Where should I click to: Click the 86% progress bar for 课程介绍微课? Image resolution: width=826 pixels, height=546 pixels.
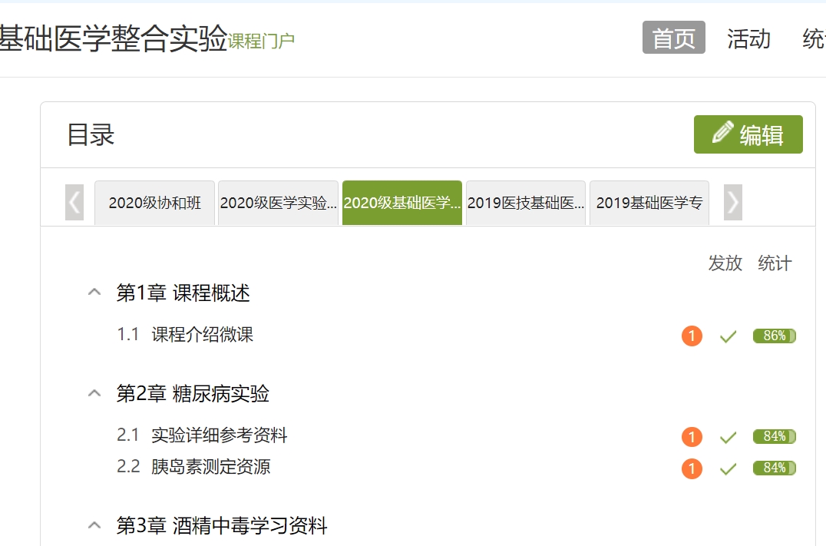point(774,336)
